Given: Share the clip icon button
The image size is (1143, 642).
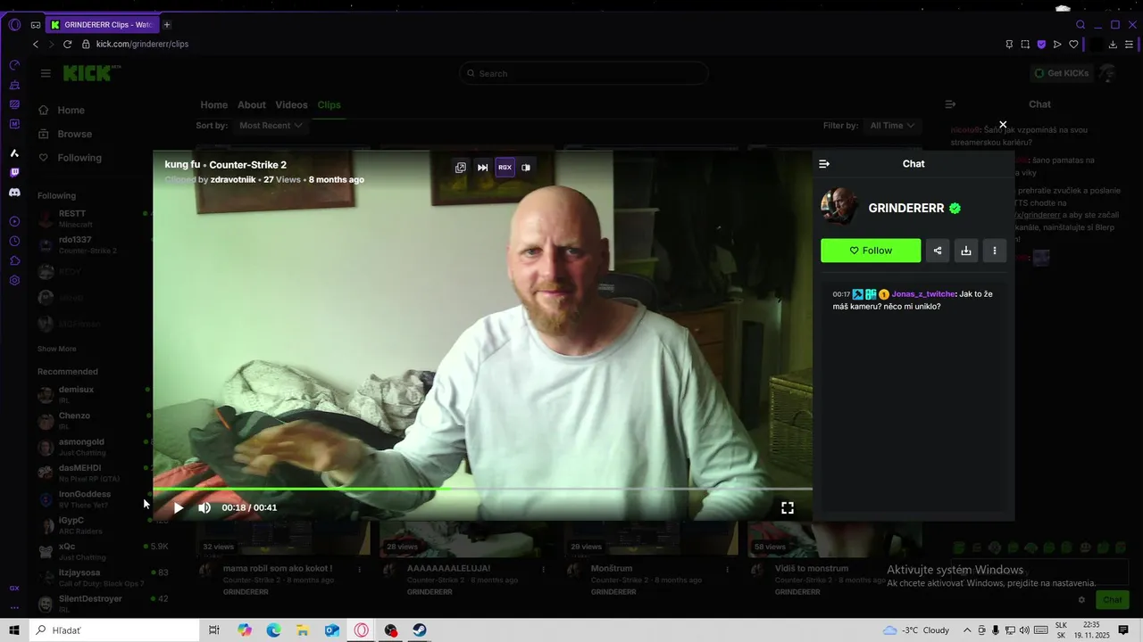Looking at the screenshot, I should 938,251.
